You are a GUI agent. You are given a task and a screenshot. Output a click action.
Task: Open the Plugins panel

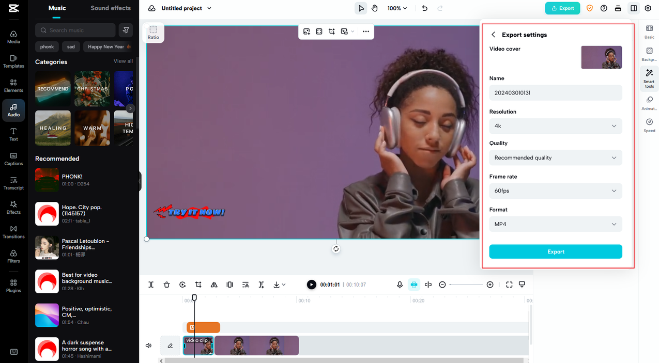tap(13, 286)
